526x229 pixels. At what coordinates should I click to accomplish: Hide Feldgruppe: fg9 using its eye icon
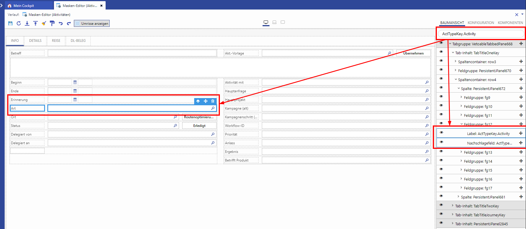point(441,96)
